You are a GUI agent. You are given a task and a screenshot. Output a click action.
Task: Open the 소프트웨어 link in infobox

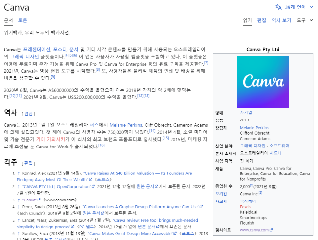[279, 146]
